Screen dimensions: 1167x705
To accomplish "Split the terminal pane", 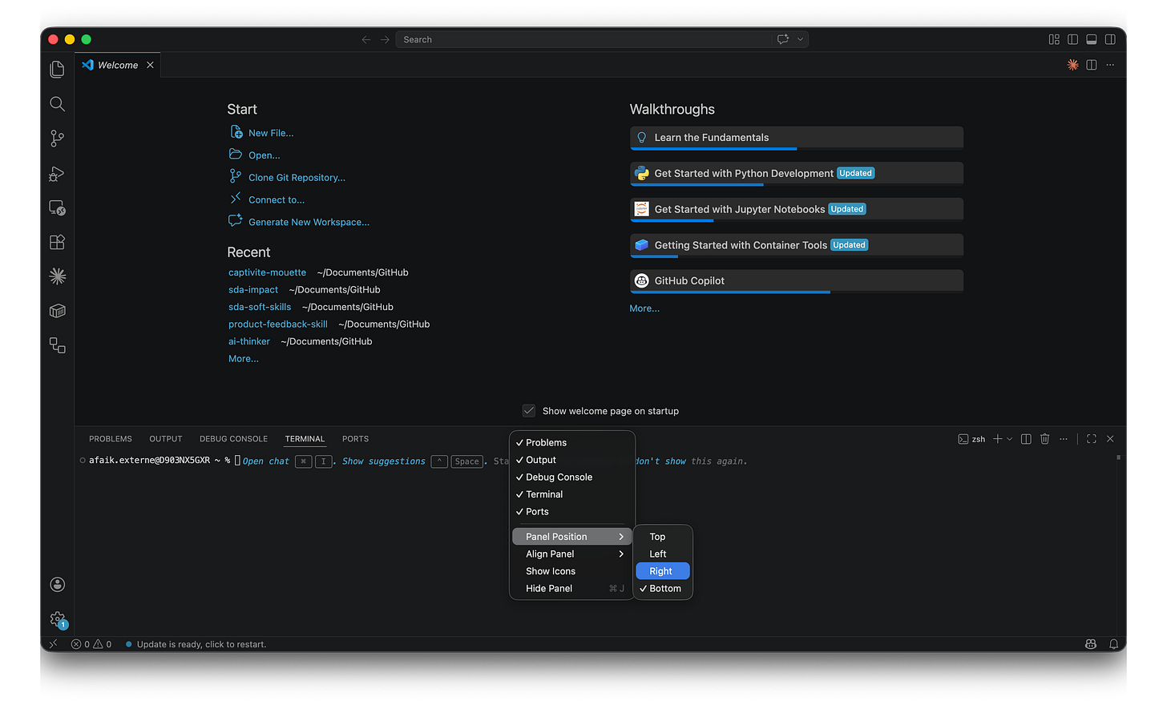I will [1025, 438].
